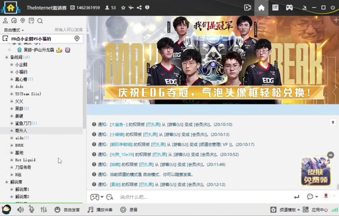Viewport: 339px width, 216px height.
Task: Click the EDG champion banner
Action: tap(213, 60)
